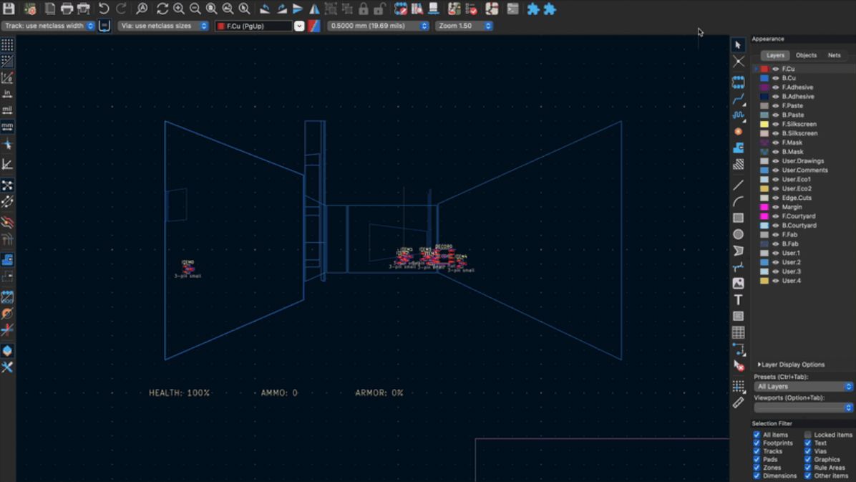Uncheck Footprints in the Selection Filter
This screenshot has height=482, width=856.
point(757,443)
